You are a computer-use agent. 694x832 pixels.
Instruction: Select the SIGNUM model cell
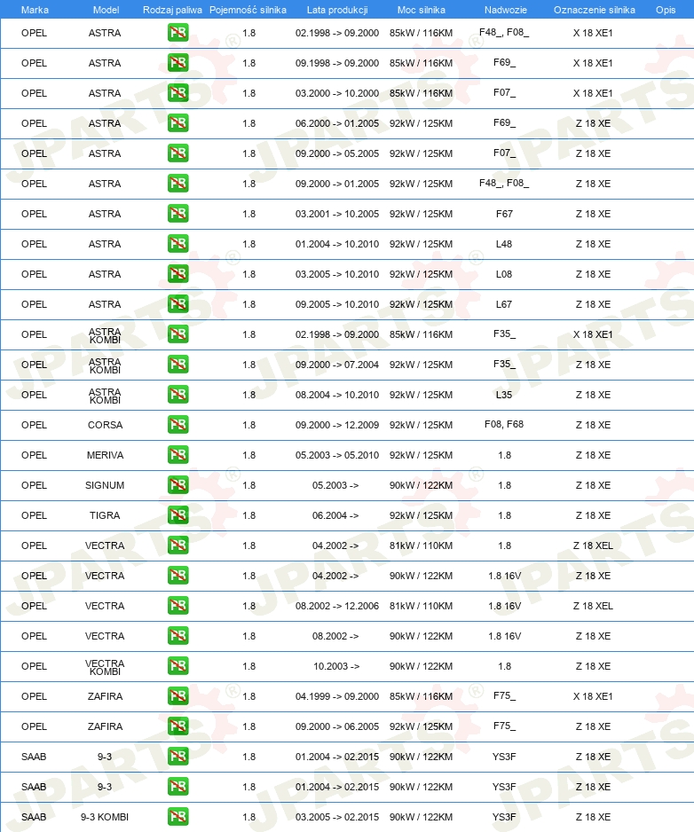(x=105, y=485)
